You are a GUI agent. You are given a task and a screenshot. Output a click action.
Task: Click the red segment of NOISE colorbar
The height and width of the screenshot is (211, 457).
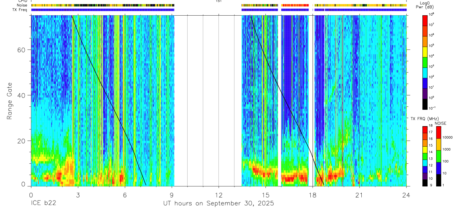point(438,132)
